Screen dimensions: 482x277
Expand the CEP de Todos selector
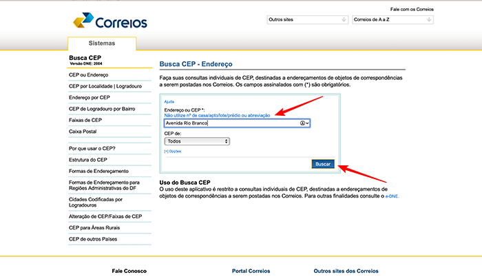[197, 141]
